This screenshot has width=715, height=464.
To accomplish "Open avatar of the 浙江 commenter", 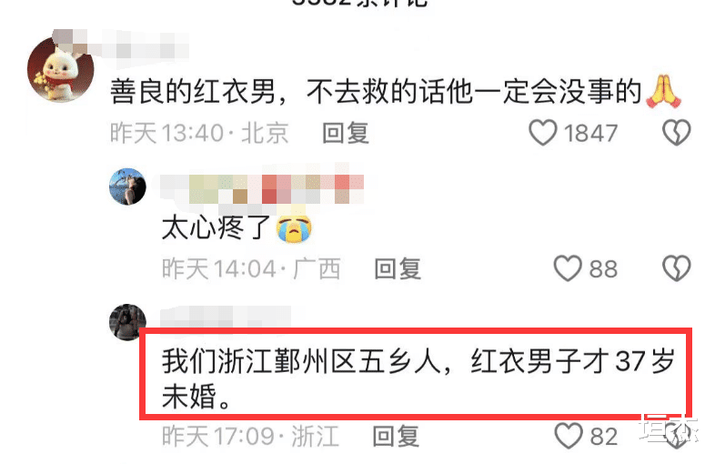I will pos(127,322).
